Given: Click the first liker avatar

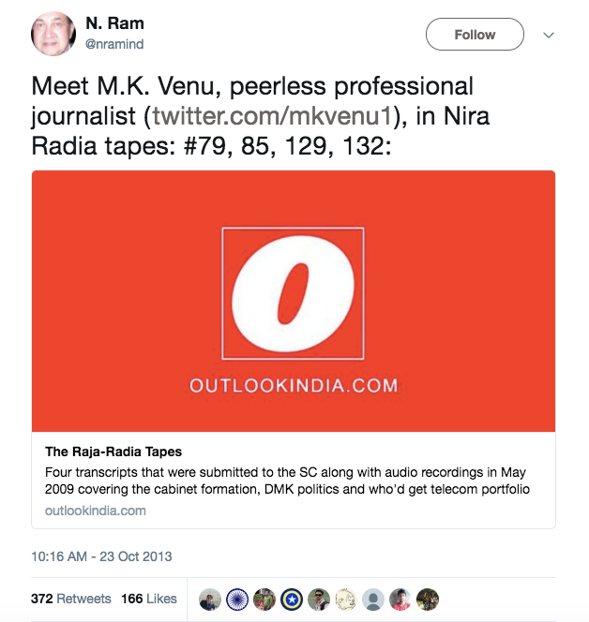Looking at the screenshot, I should click(x=211, y=600).
